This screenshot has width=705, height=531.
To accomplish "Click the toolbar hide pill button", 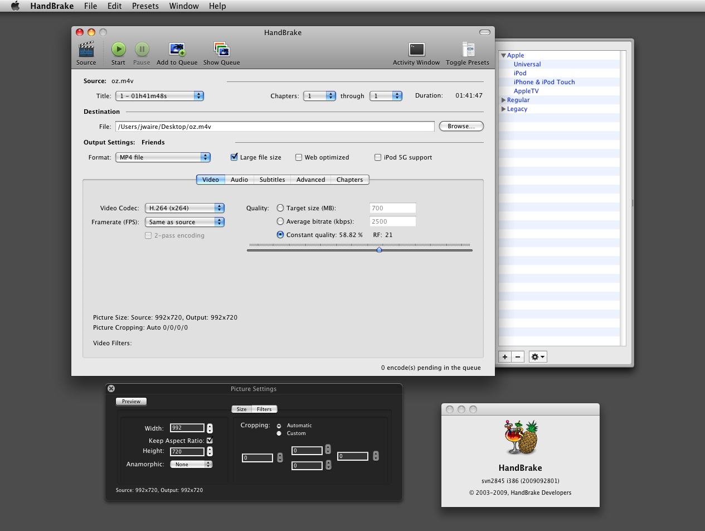I will click(485, 32).
